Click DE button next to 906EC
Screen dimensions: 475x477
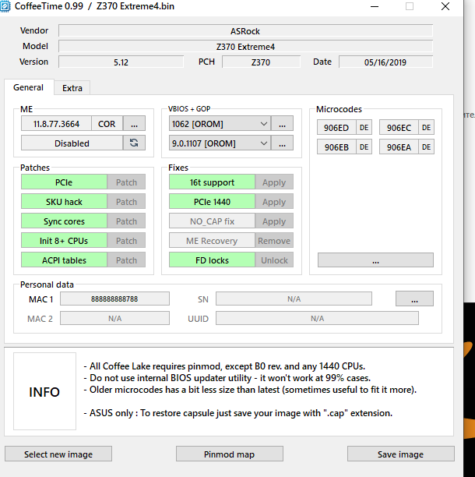427,128
